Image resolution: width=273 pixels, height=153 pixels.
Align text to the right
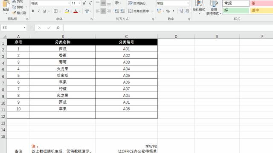109,11
